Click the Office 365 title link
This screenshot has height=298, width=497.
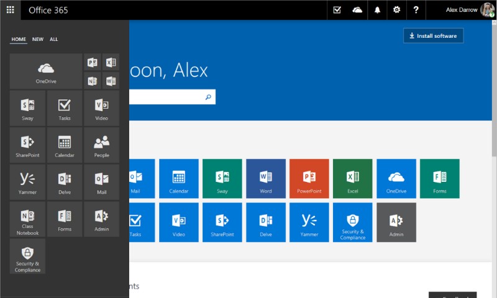coord(48,10)
